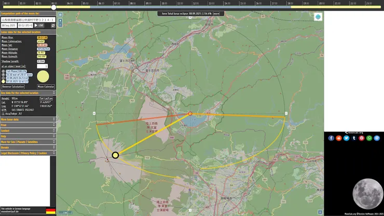
Task: Click the moon position marker on the map
Action: (x=115, y=155)
